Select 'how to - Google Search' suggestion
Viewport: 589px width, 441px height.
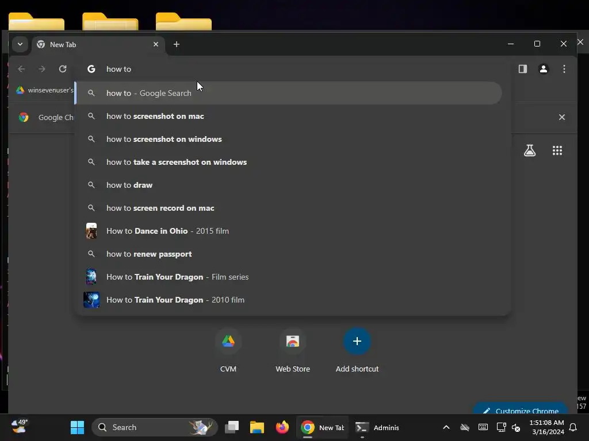tap(289, 93)
